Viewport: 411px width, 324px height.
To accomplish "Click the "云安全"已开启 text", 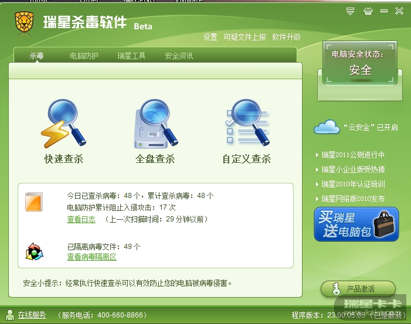I will click(371, 127).
